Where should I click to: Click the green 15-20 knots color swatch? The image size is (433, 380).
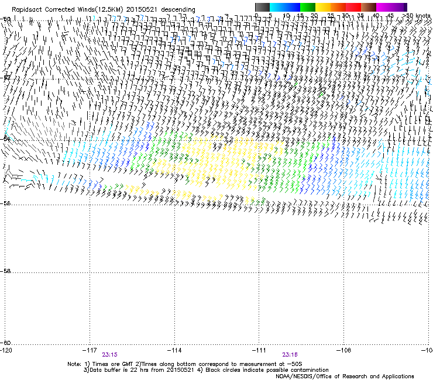click(x=308, y=7)
